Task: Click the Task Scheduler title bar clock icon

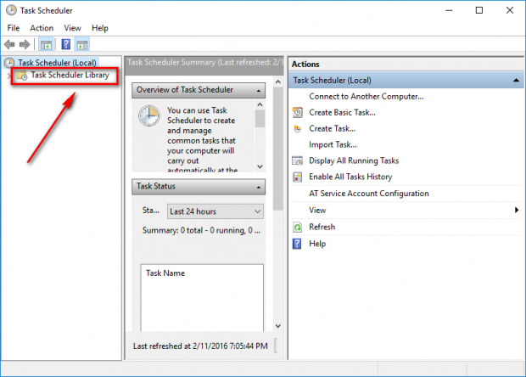Action: (11, 10)
